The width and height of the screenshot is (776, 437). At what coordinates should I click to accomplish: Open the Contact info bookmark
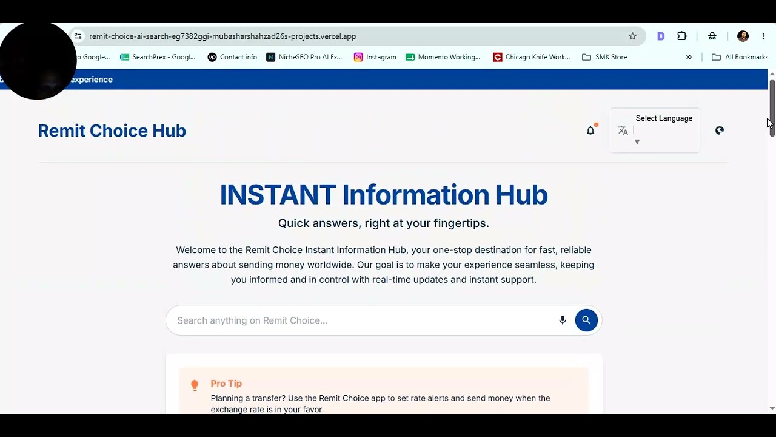(232, 57)
